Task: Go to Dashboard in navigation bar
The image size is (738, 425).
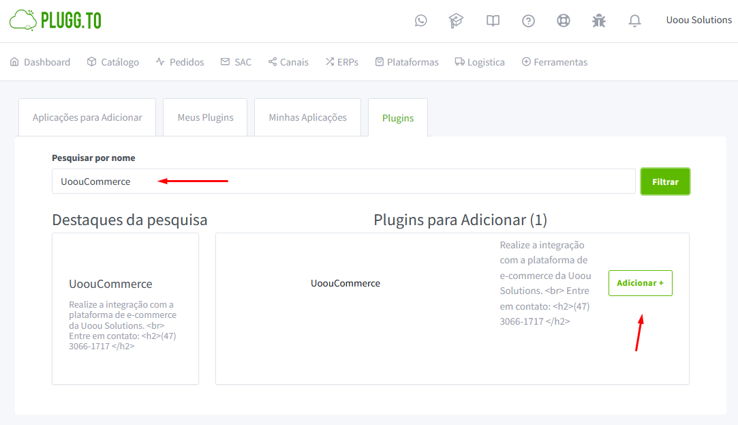Action: pyautogui.click(x=40, y=61)
